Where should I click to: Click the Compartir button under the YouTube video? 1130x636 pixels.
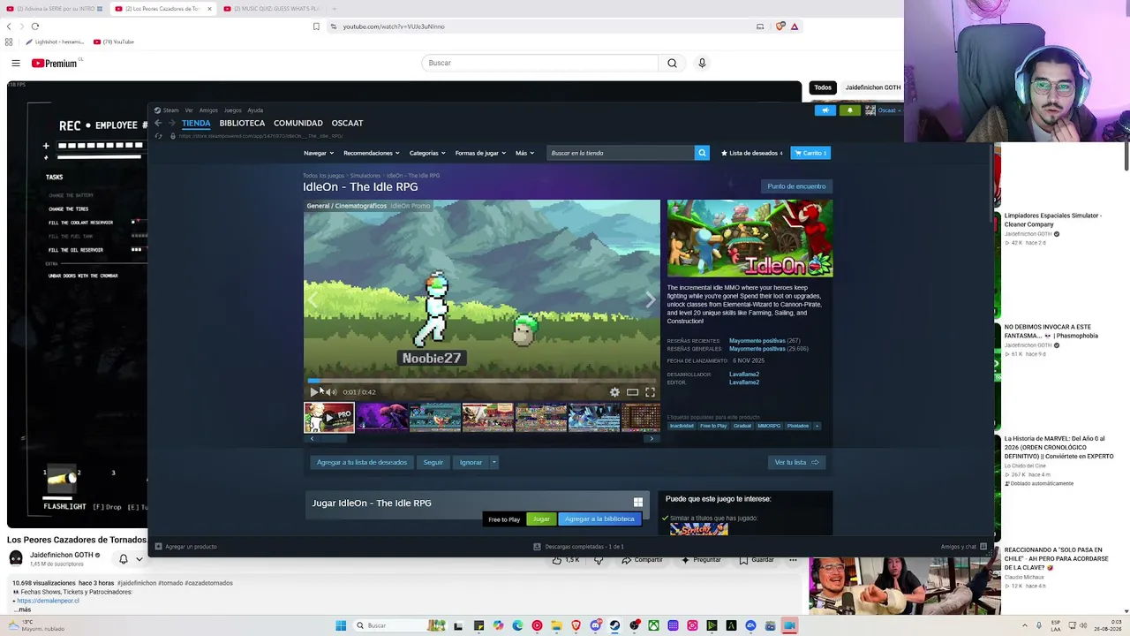[642, 560]
